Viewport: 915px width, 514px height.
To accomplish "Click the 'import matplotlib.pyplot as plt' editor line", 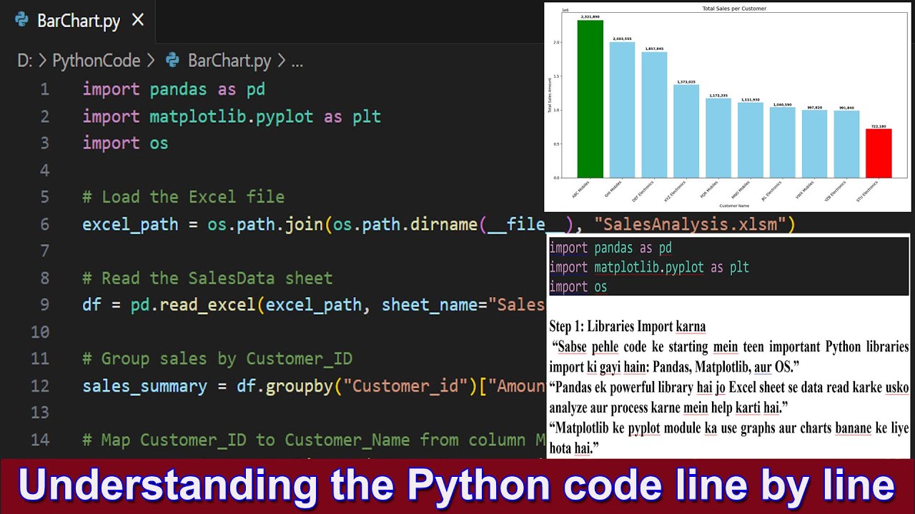I will pos(232,116).
